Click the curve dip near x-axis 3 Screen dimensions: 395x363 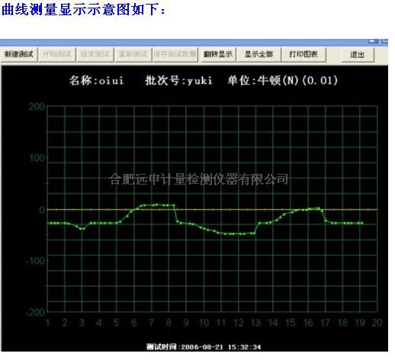pos(82,229)
